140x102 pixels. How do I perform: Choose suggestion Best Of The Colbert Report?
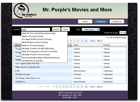point(39,33)
